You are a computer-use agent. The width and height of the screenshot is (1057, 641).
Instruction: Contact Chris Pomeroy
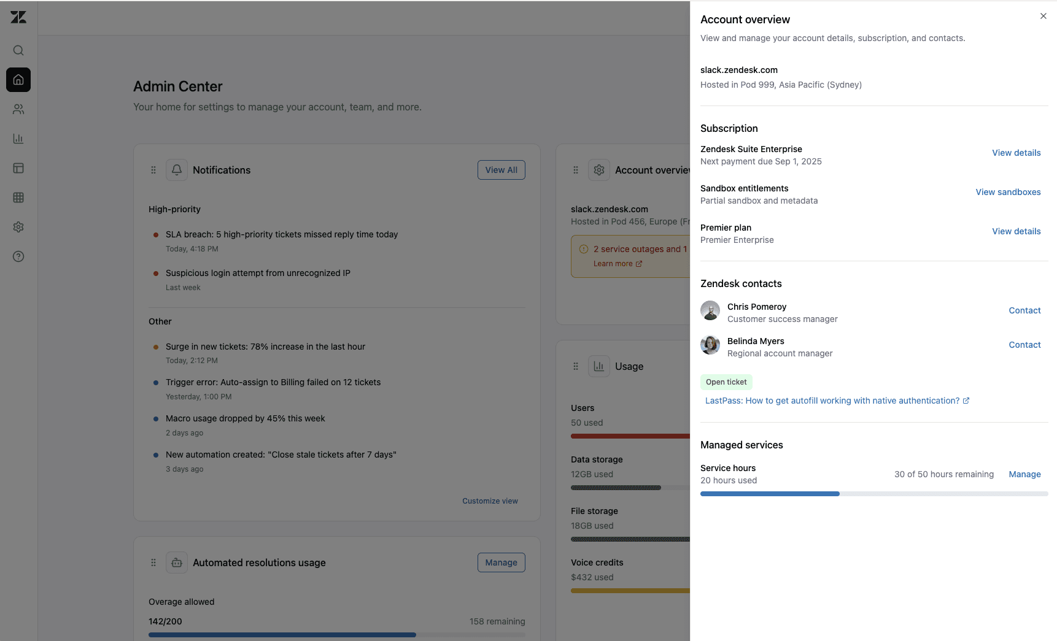pos(1024,310)
